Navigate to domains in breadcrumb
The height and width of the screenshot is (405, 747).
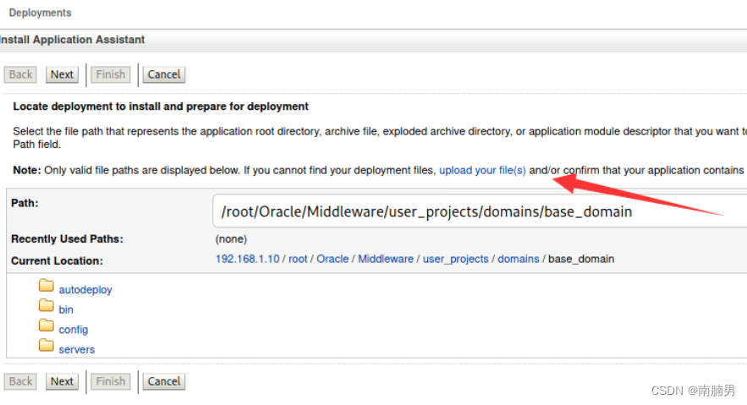[x=519, y=259]
